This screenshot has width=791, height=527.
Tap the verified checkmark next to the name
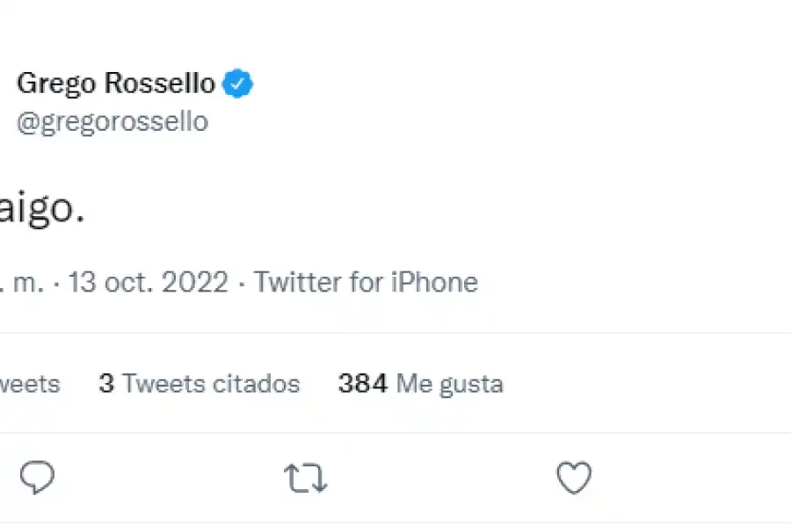(x=239, y=82)
